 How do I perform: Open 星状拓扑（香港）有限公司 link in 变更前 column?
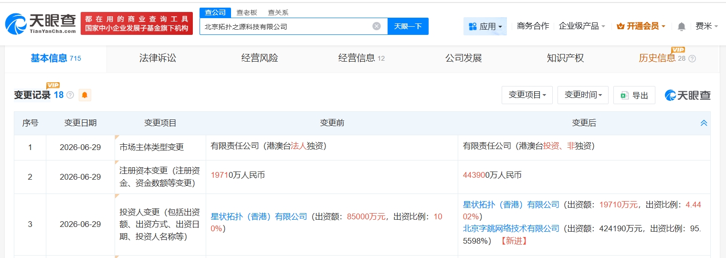click(259, 216)
